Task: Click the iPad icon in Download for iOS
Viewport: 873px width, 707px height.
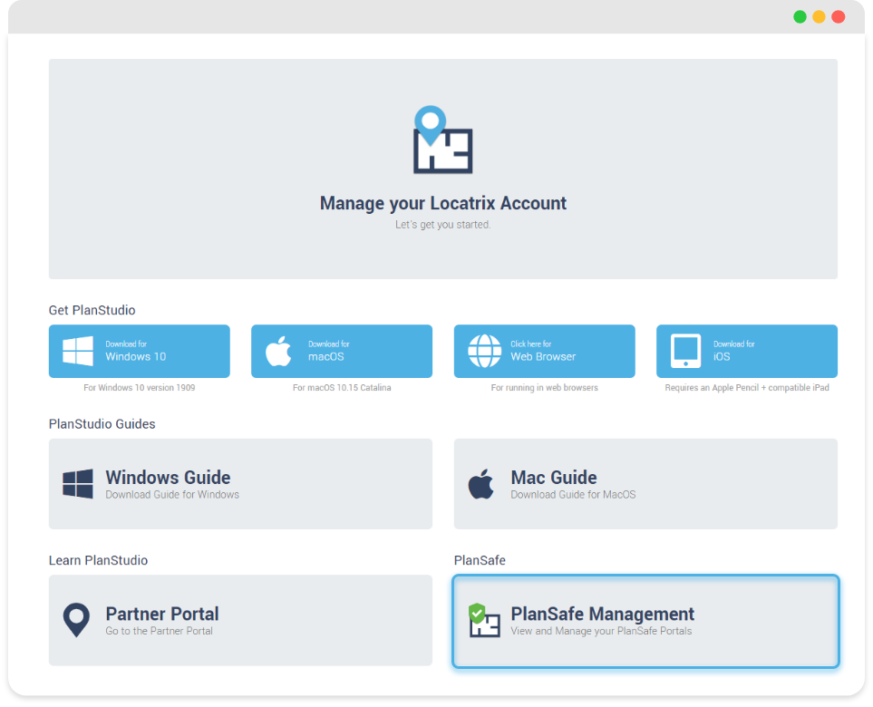Action: [x=685, y=351]
